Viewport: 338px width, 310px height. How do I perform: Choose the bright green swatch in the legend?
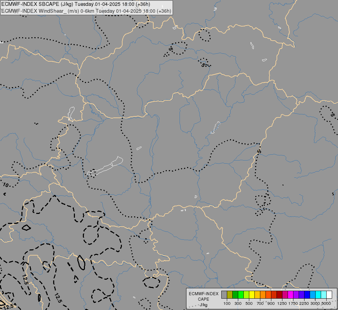(x=241, y=295)
